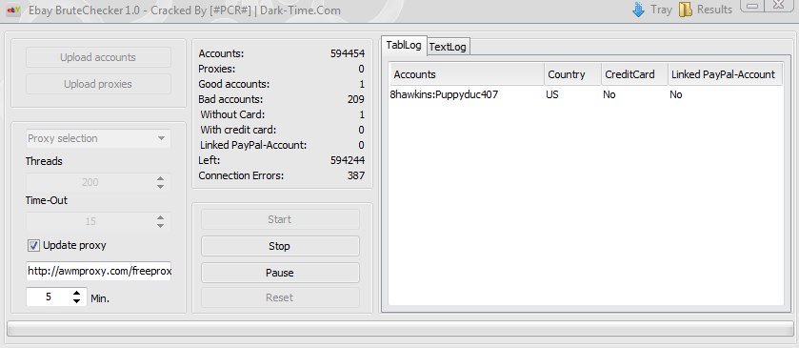This screenshot has height=348, width=799.
Task: Click the Tray arrow icon
Action: point(638,10)
